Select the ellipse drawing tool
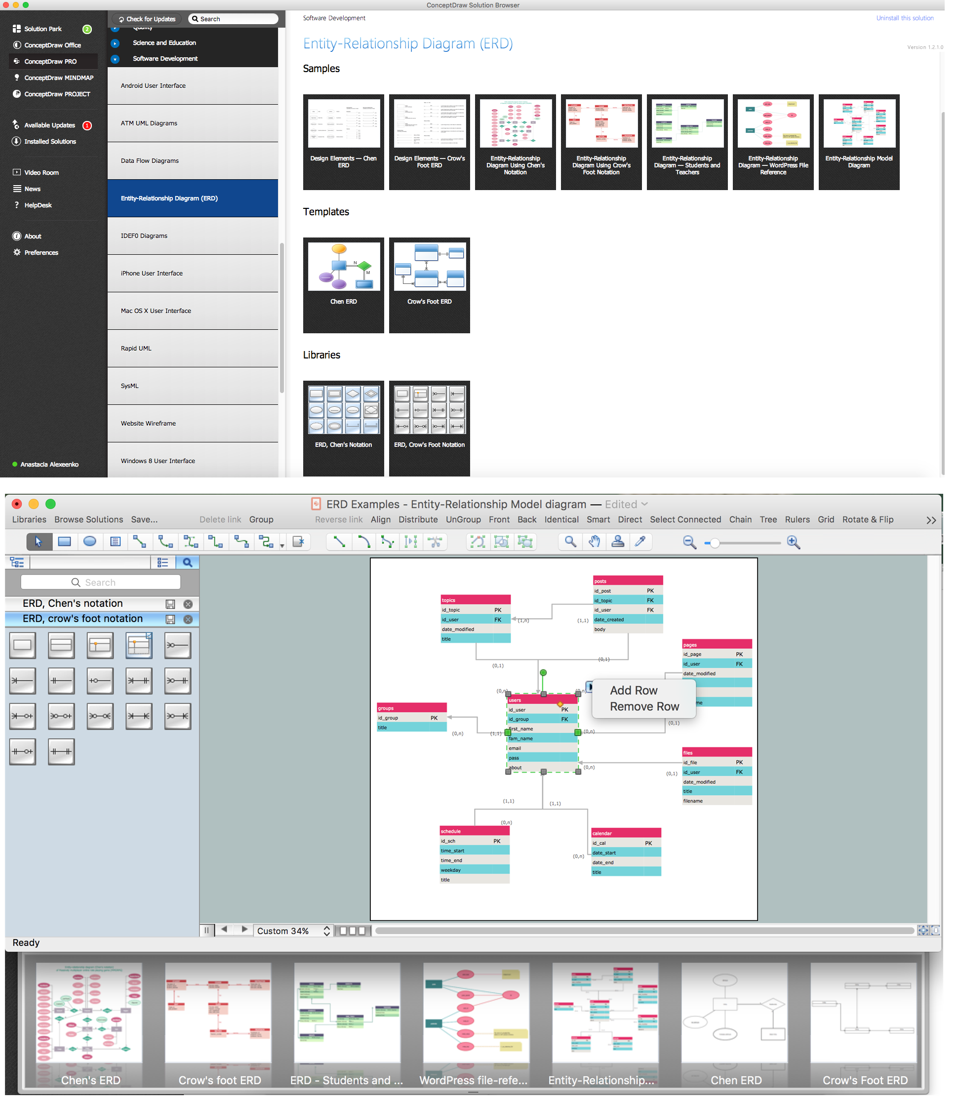The image size is (958, 1106). pos(91,542)
